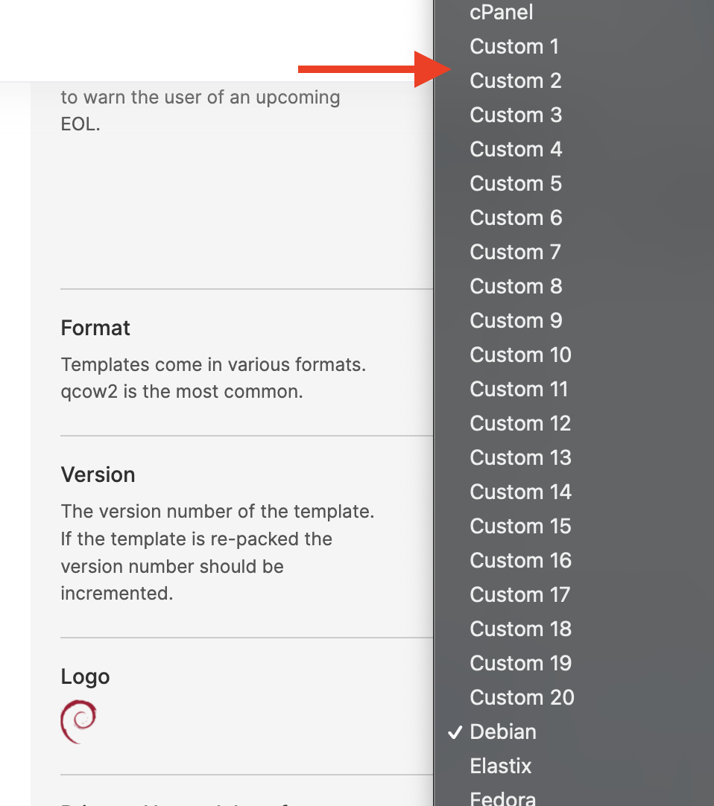
Task: Select Custom 1 entry
Action: [x=574, y=46]
